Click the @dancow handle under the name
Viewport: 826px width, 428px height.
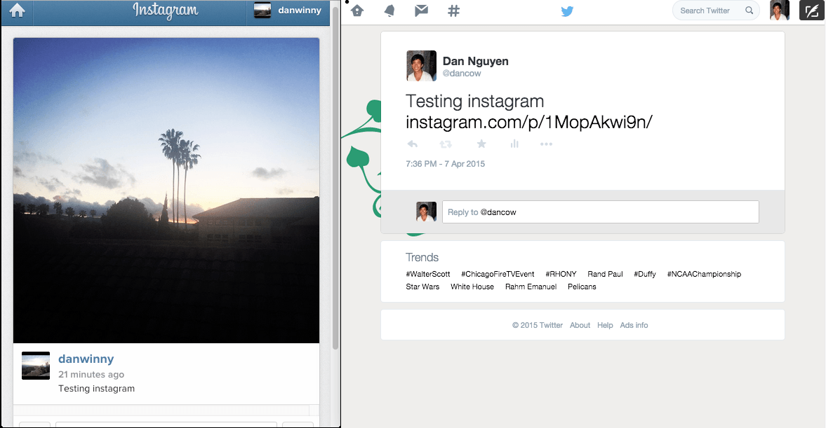coord(462,74)
